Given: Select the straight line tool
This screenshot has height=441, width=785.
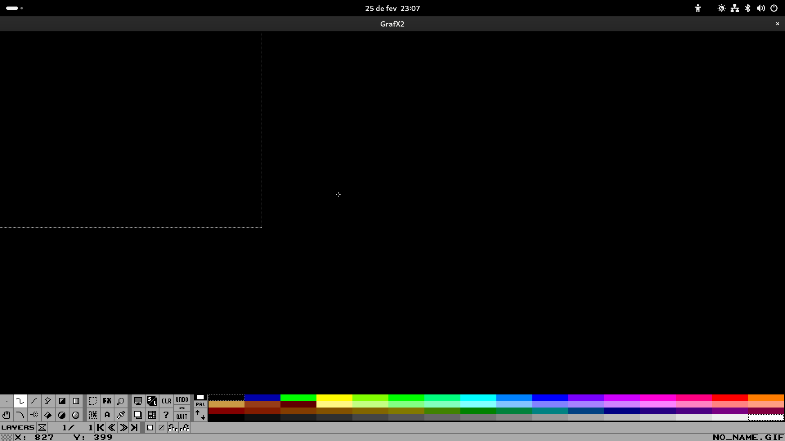Looking at the screenshot, I should point(34,401).
